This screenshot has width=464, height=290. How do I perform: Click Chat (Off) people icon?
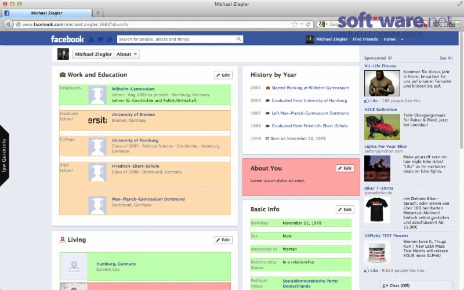pyautogui.click(x=385, y=285)
